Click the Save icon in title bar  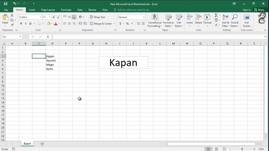[5, 4]
